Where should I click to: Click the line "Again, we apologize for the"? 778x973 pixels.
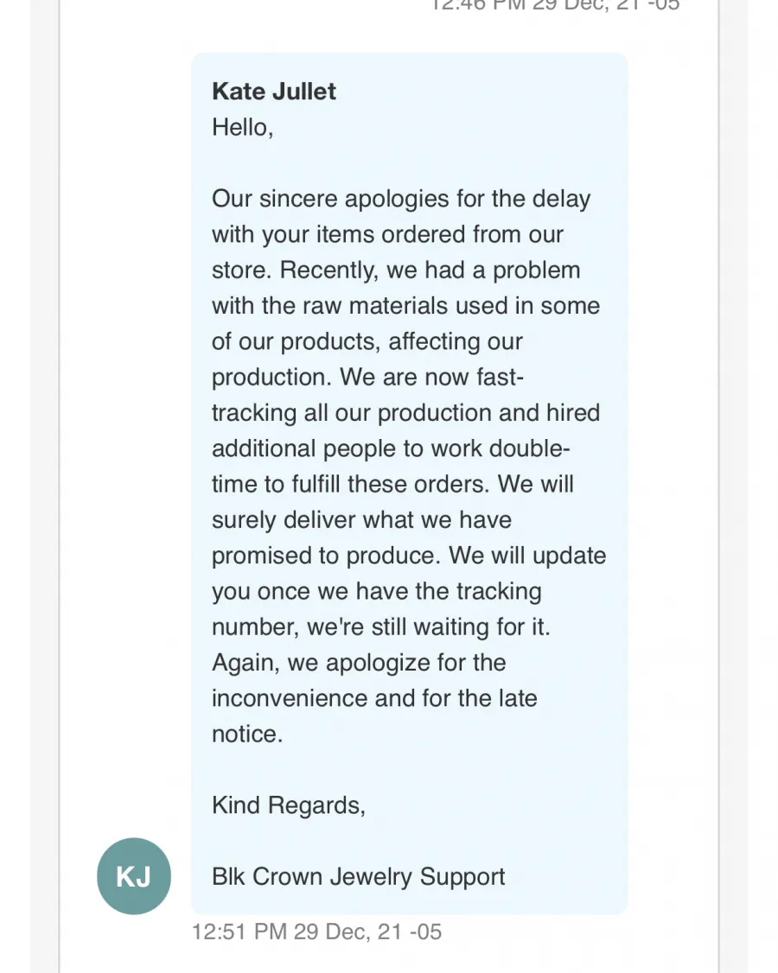pyautogui.click(x=359, y=663)
